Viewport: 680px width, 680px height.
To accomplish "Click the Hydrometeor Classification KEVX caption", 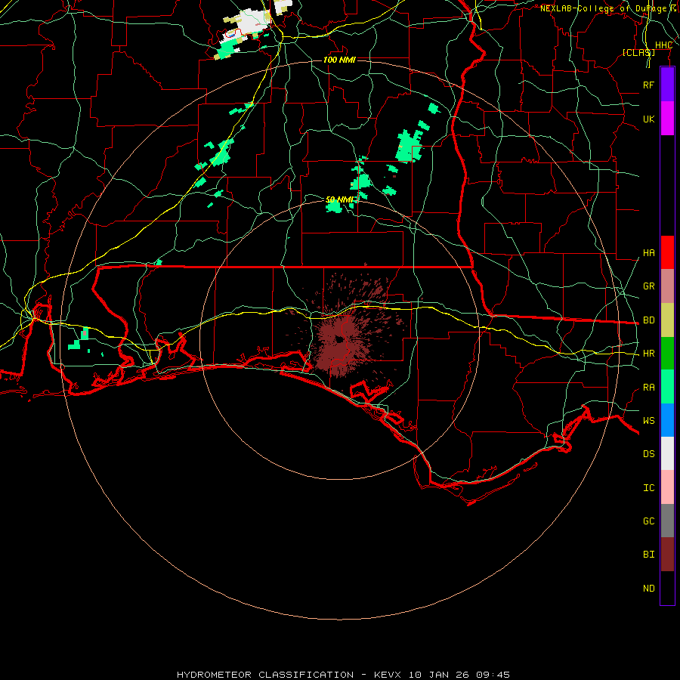I will tap(343, 675).
